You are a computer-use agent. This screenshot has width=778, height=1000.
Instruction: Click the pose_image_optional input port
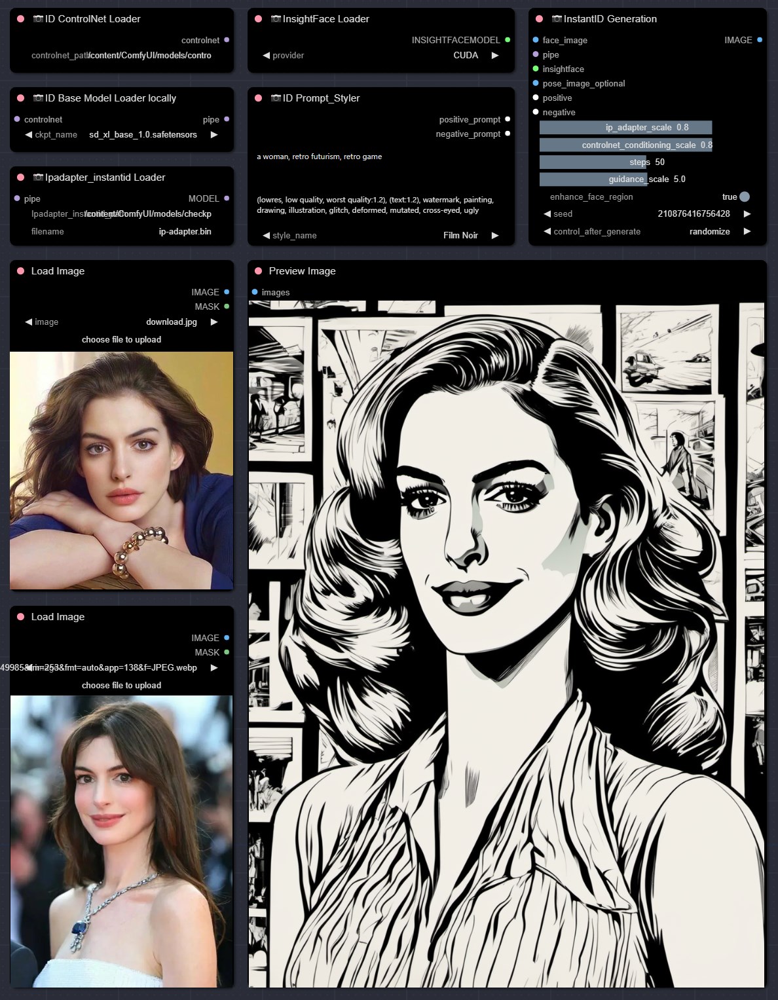(x=536, y=83)
